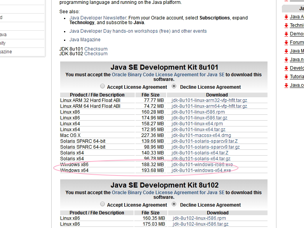
Task: Click red arrow icon beside Forum link
Action: (287, 42)
